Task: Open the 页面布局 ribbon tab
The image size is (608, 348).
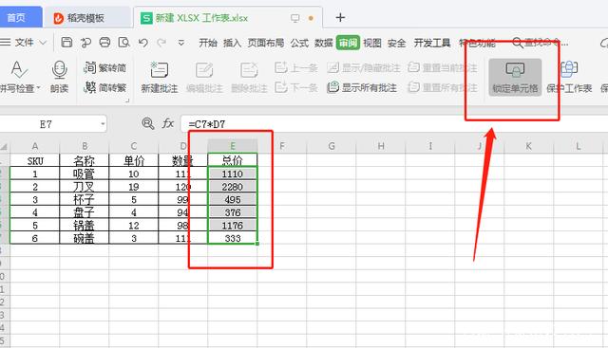Action: 266,43
